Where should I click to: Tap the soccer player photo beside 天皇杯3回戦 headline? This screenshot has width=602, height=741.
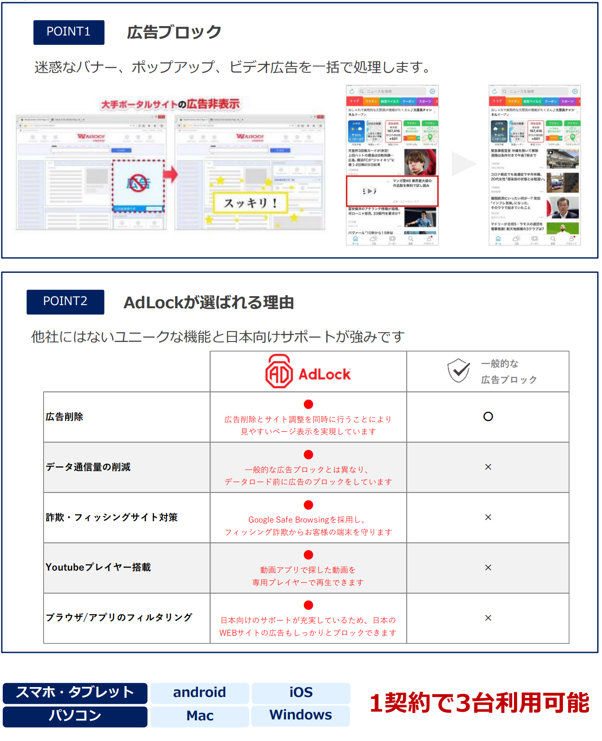[420, 162]
